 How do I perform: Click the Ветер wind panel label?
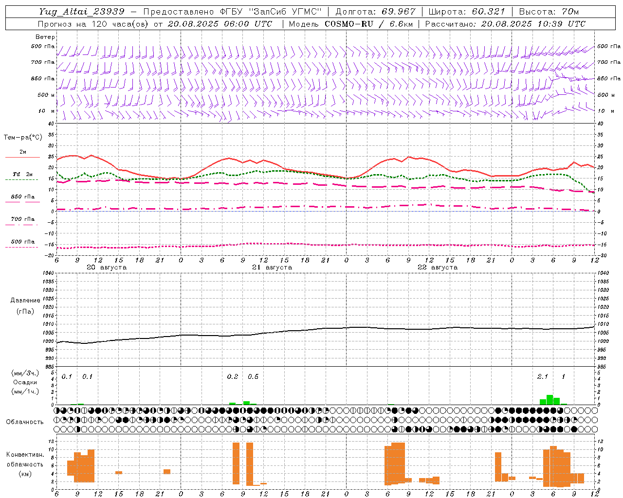(45, 37)
